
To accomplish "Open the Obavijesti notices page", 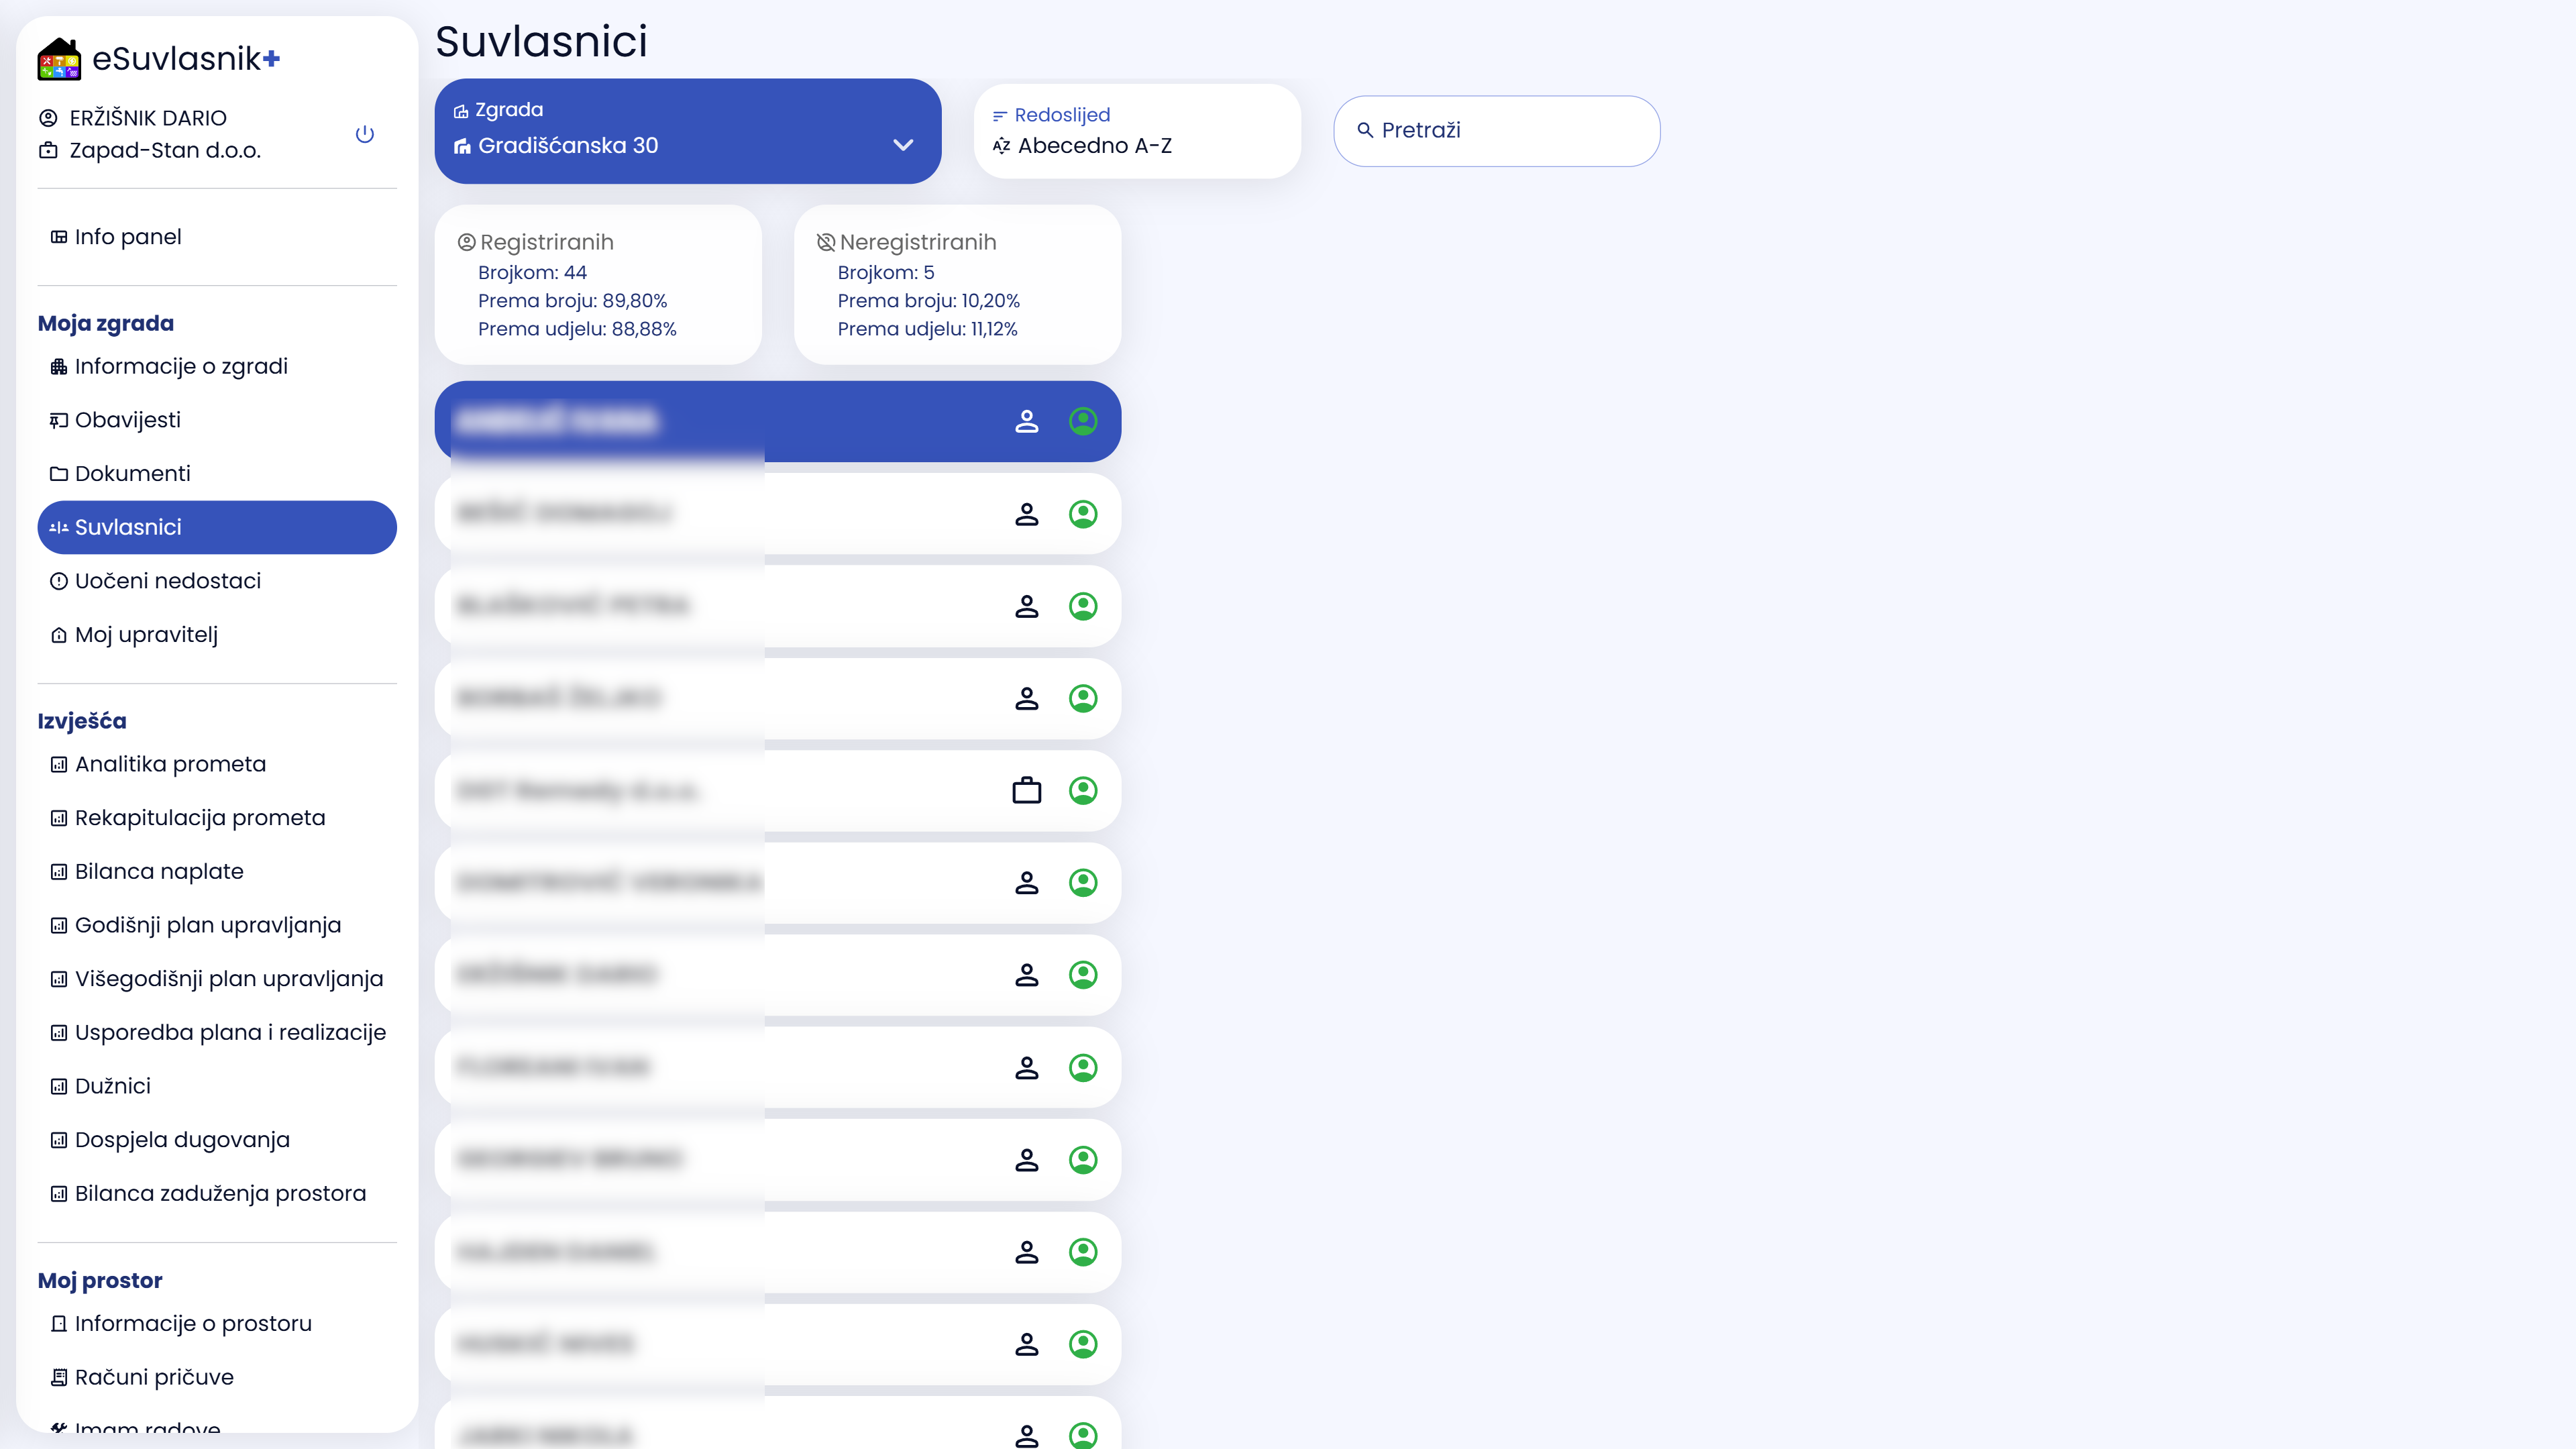I will tap(217, 420).
